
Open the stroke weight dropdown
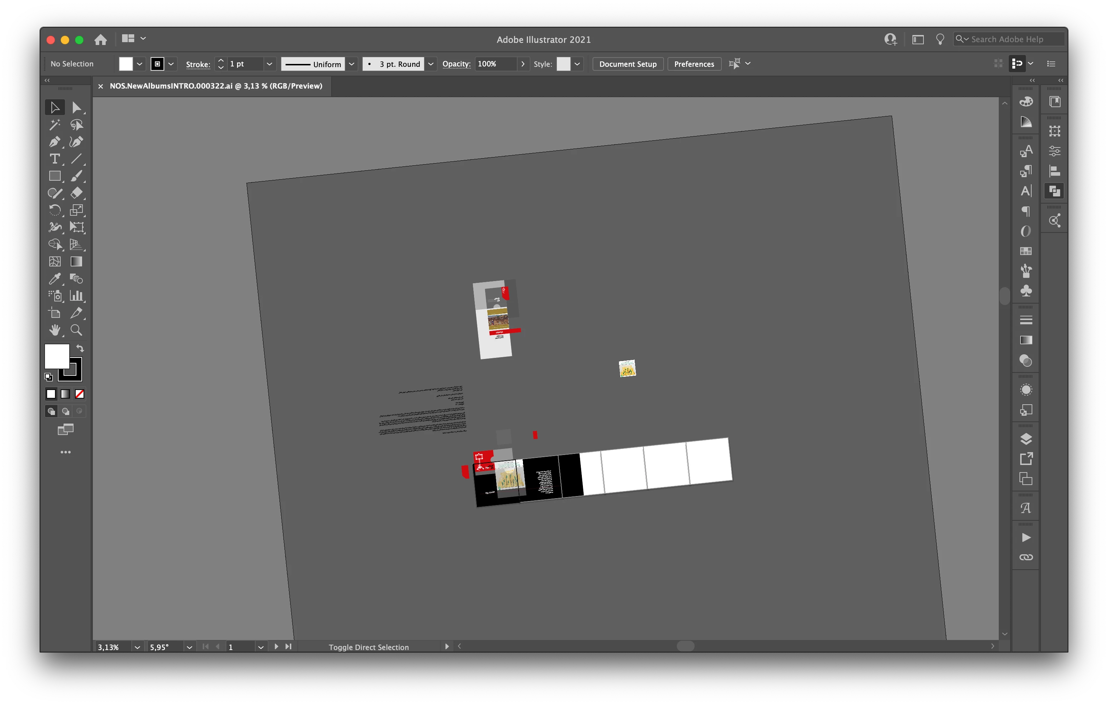click(269, 64)
